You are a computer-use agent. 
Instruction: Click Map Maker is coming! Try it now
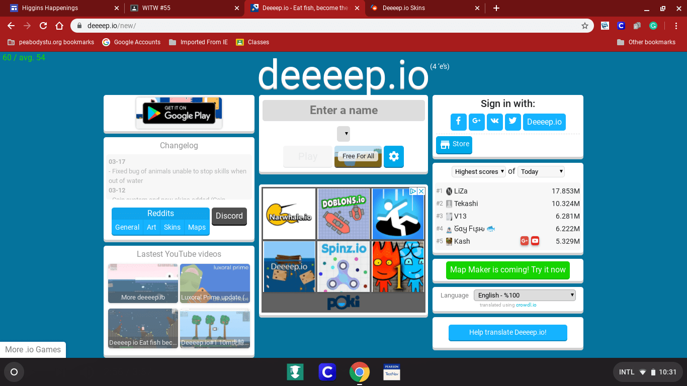pos(508,270)
